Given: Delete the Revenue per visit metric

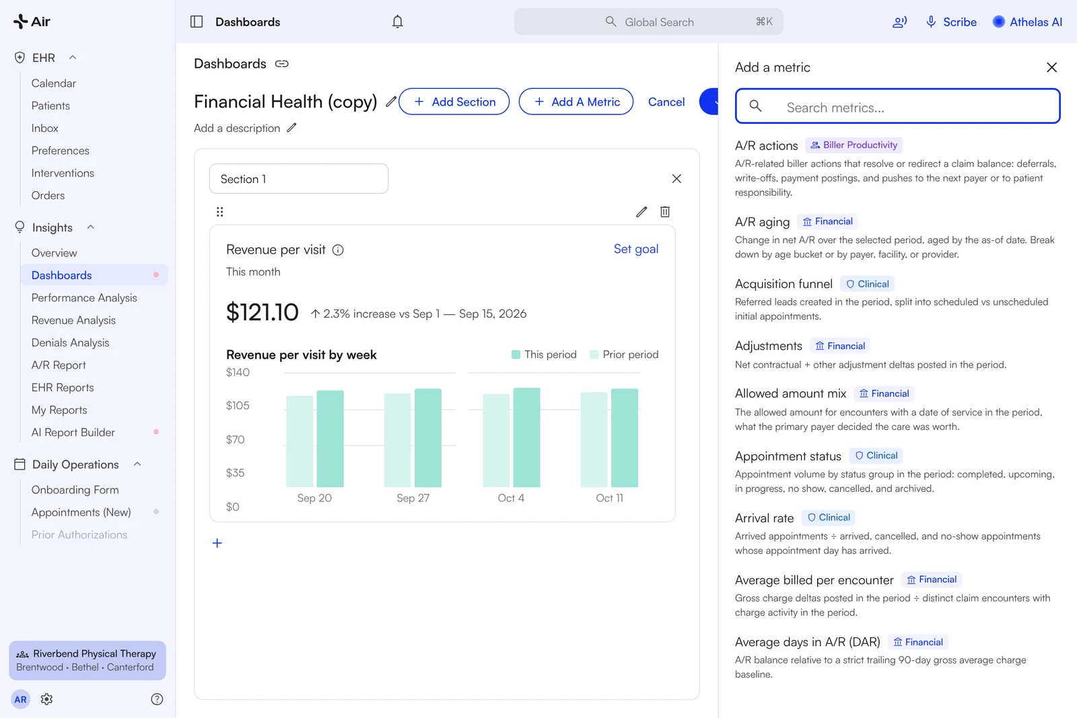Looking at the screenshot, I should point(665,211).
